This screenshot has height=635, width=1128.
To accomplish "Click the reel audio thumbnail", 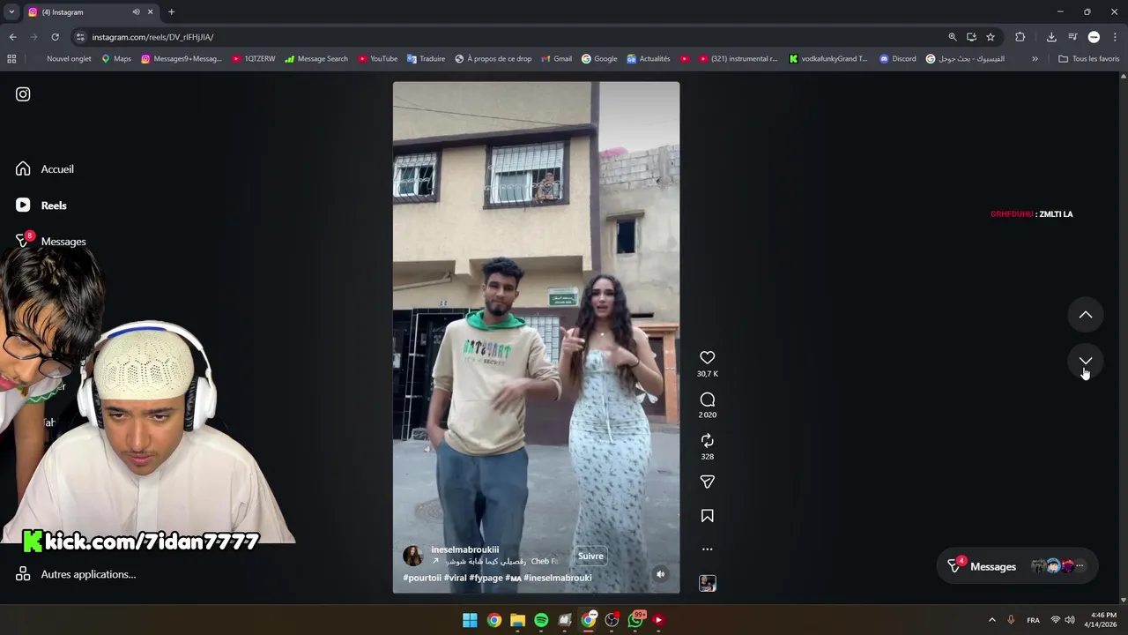I will pos(707,583).
